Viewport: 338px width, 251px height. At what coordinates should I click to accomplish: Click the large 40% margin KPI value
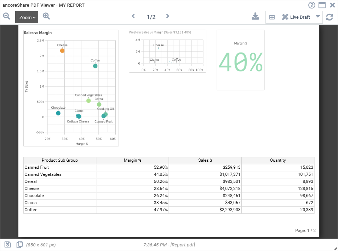point(241,62)
